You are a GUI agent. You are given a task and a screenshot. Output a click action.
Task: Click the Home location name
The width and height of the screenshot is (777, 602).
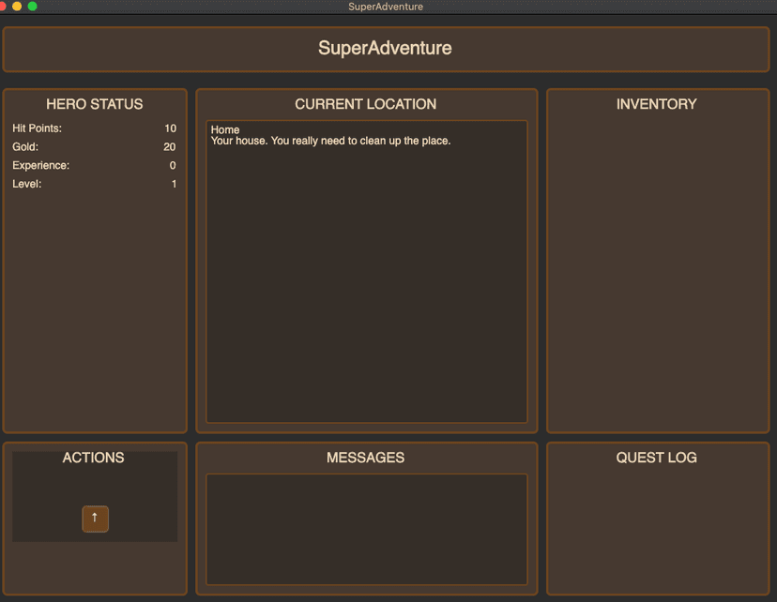[225, 129]
